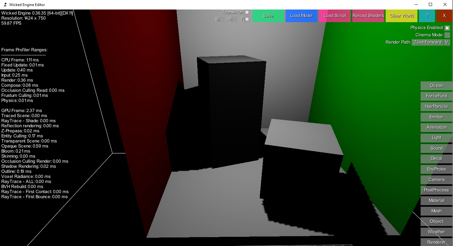The width and height of the screenshot is (453, 246).
Task: Open the Weather panel
Action: 436,232
